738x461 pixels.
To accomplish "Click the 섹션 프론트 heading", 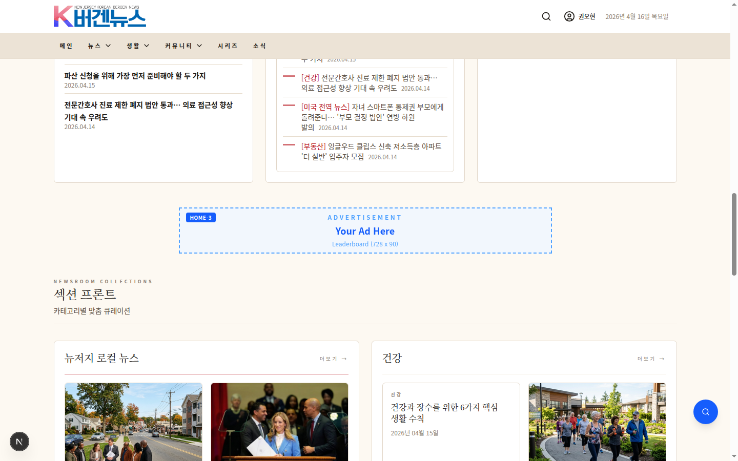I will click(x=85, y=294).
